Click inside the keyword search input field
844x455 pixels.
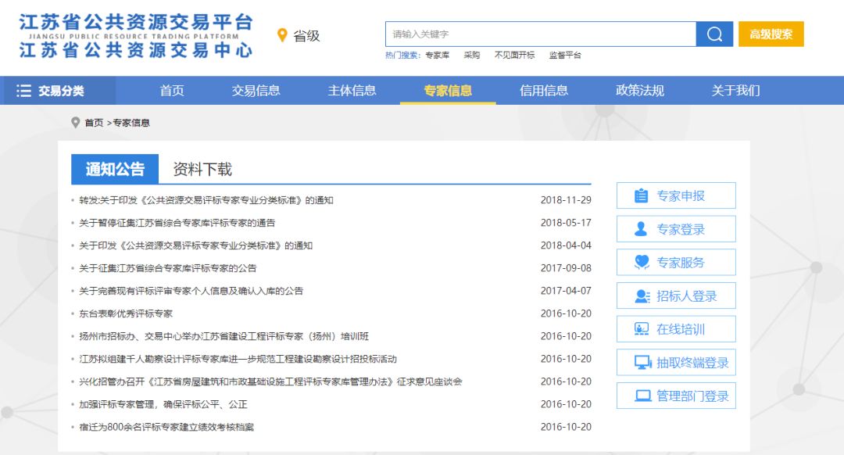coord(539,34)
